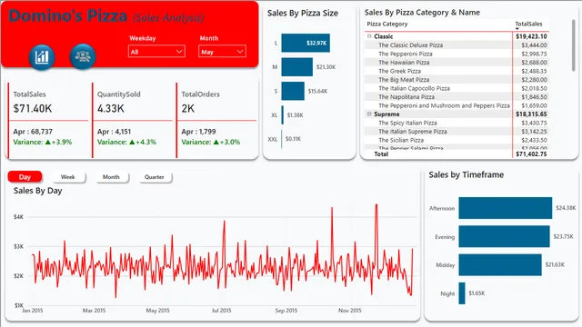
Task: Select the Night timeframe bar
Action: [462, 293]
